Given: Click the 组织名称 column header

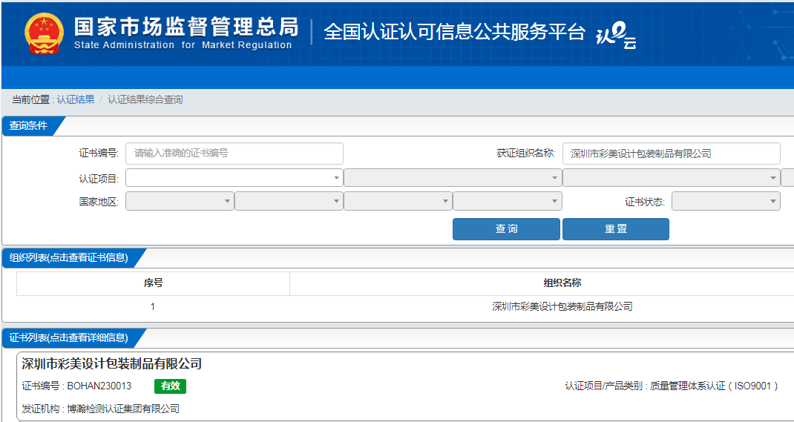Looking at the screenshot, I should [x=562, y=283].
